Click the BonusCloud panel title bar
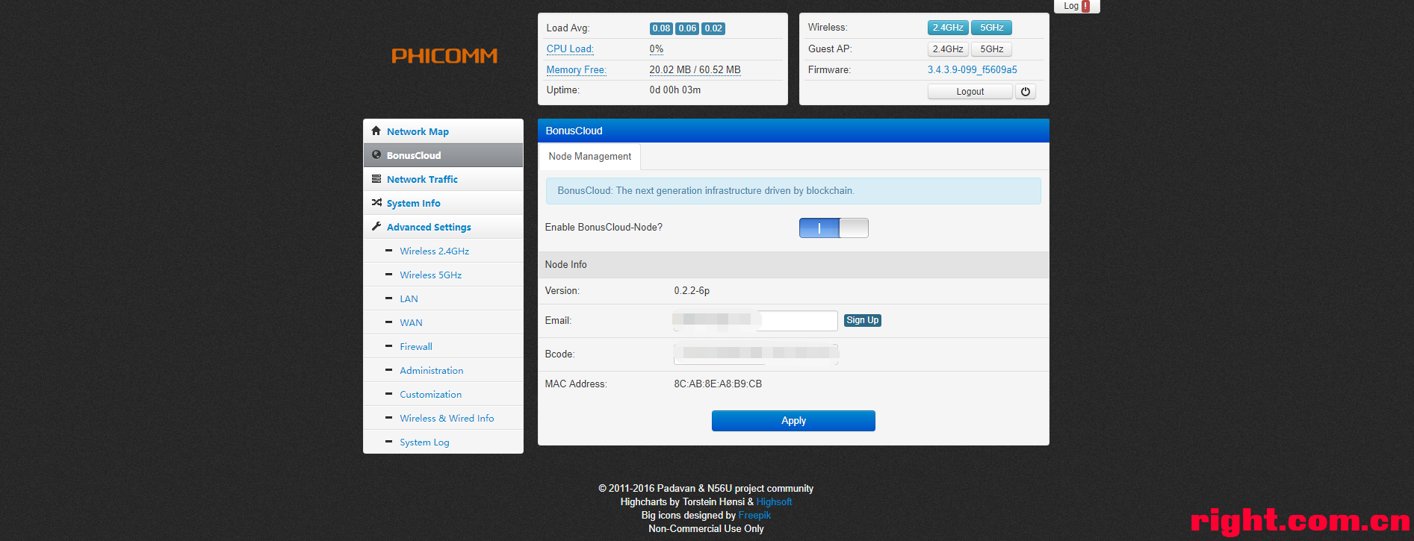The image size is (1414, 541). tap(793, 131)
